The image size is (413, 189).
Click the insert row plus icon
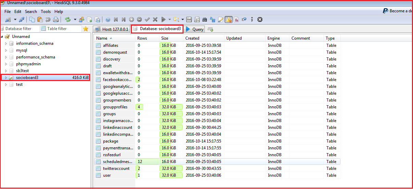point(132,19)
